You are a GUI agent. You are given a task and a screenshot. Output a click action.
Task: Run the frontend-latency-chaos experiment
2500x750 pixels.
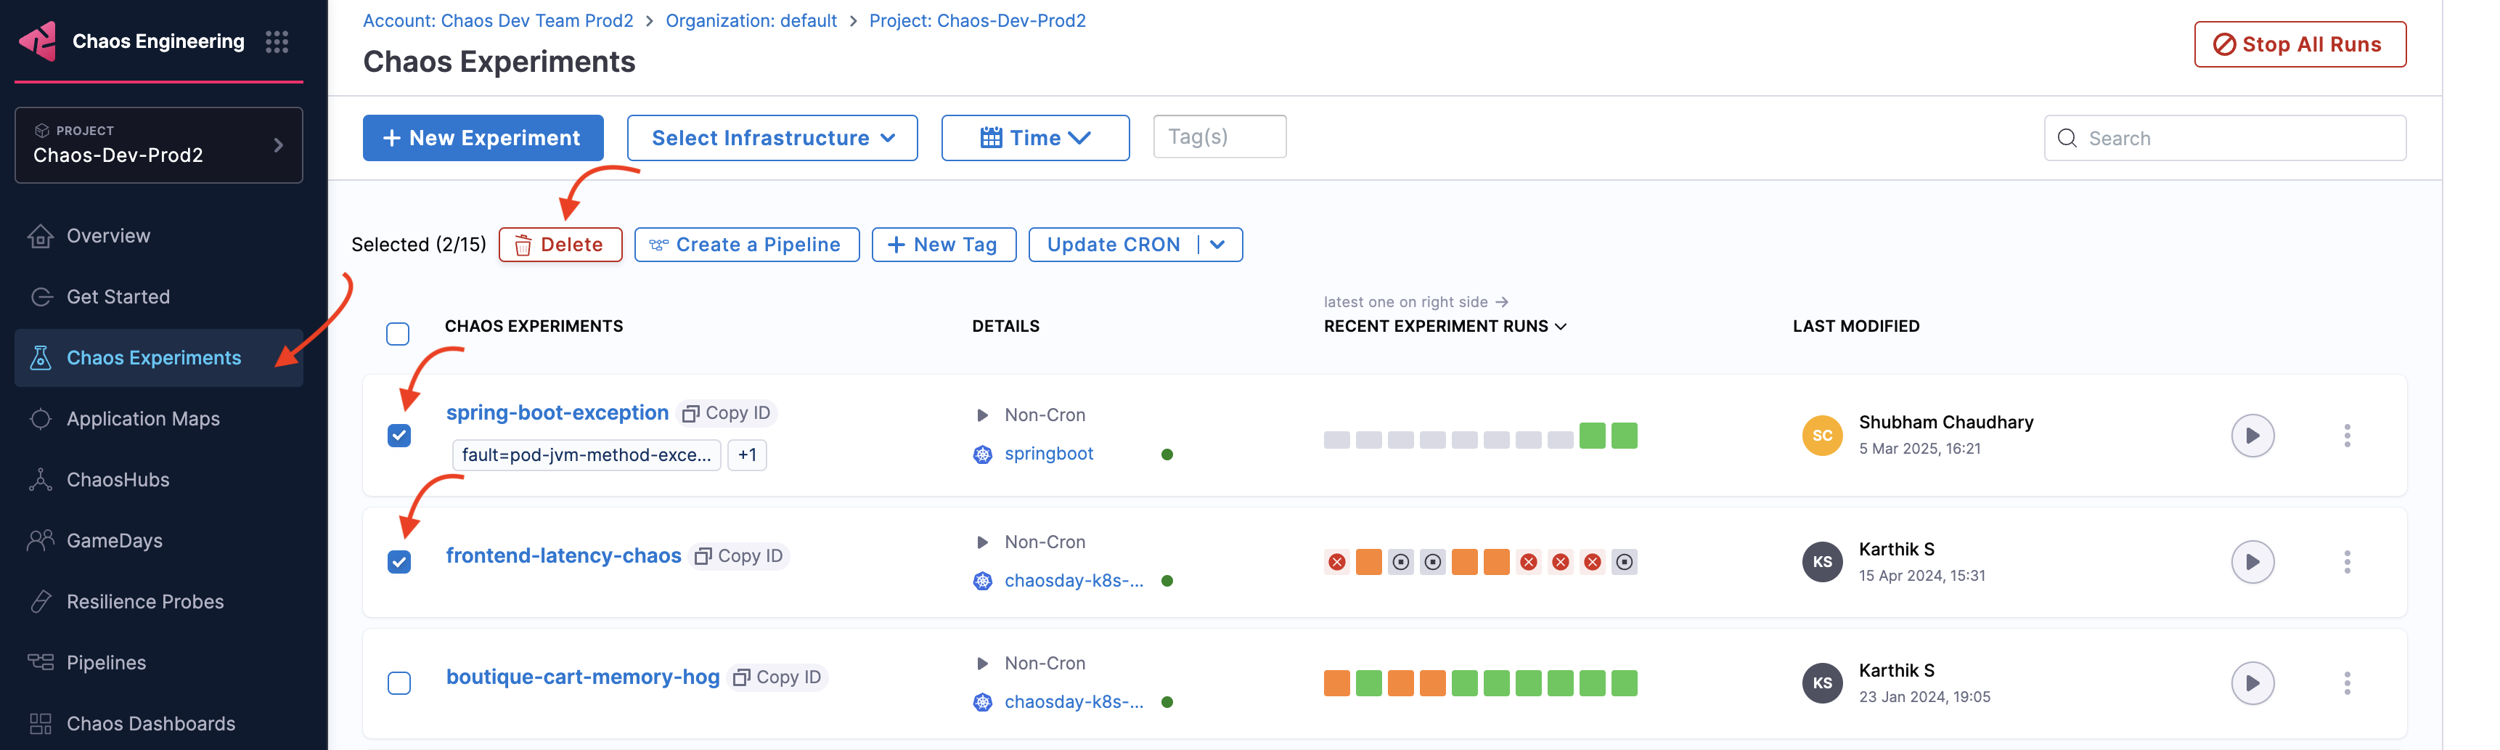(x=2253, y=561)
